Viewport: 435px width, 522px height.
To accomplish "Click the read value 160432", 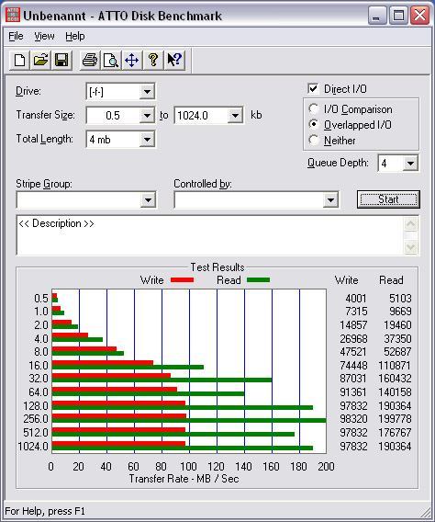I will (x=395, y=379).
